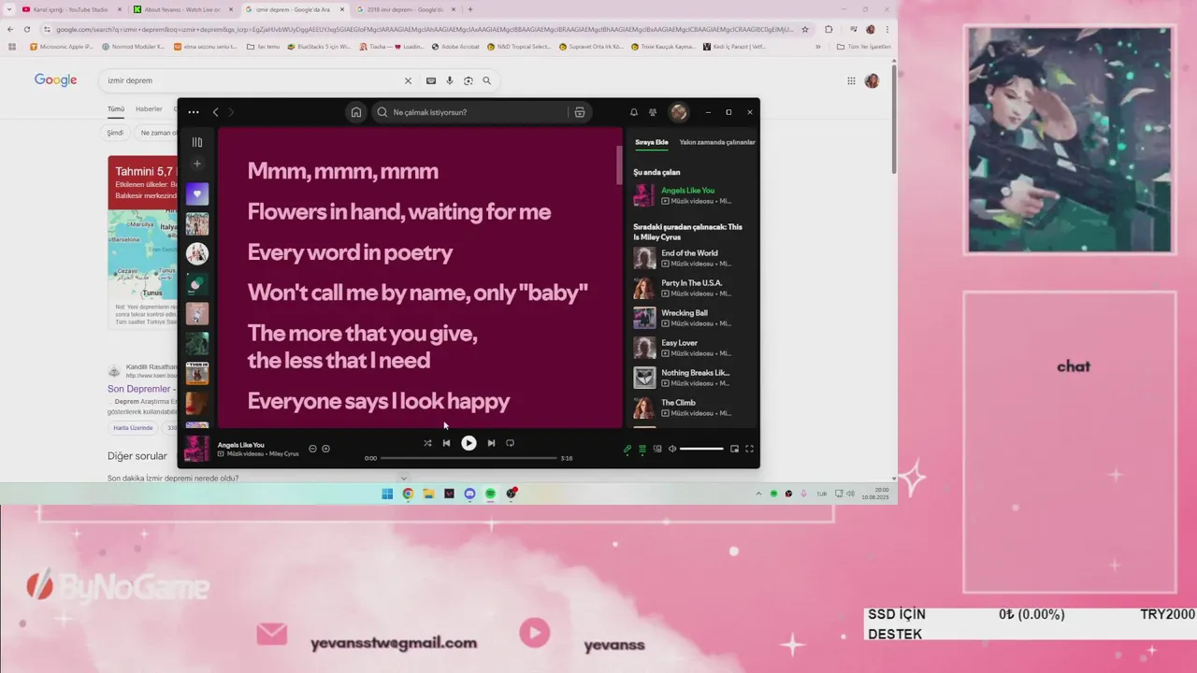The width and height of the screenshot is (1197, 673).
Task: Open File Explorer from taskbar
Action: [428, 494]
